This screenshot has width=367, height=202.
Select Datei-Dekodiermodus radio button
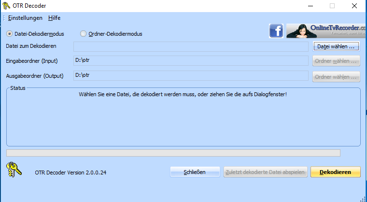pos(10,34)
